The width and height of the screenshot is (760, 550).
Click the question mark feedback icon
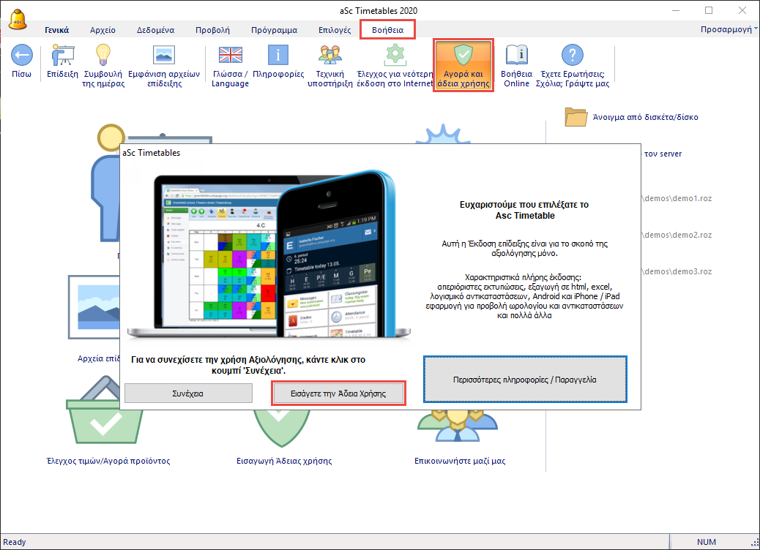click(x=572, y=56)
